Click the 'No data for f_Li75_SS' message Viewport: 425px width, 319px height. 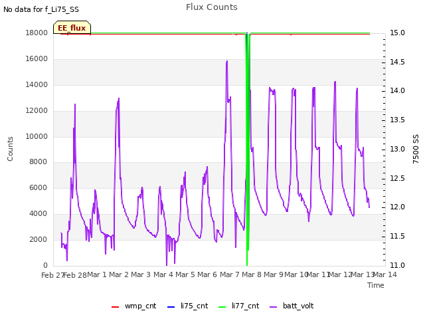41,9
